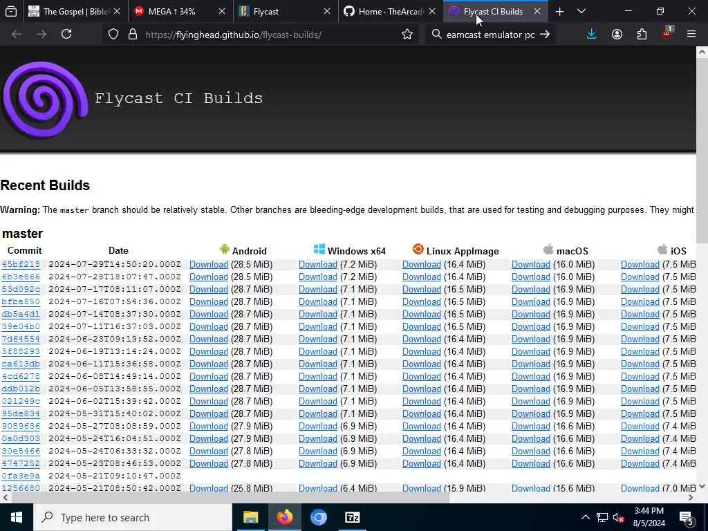Open a new tab with plus button
Image resolution: width=708 pixels, height=531 pixels.
[x=559, y=12]
